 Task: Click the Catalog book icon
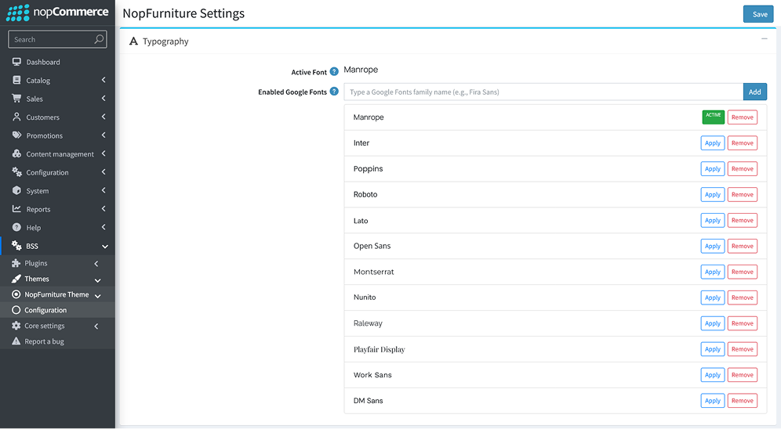[x=16, y=80]
